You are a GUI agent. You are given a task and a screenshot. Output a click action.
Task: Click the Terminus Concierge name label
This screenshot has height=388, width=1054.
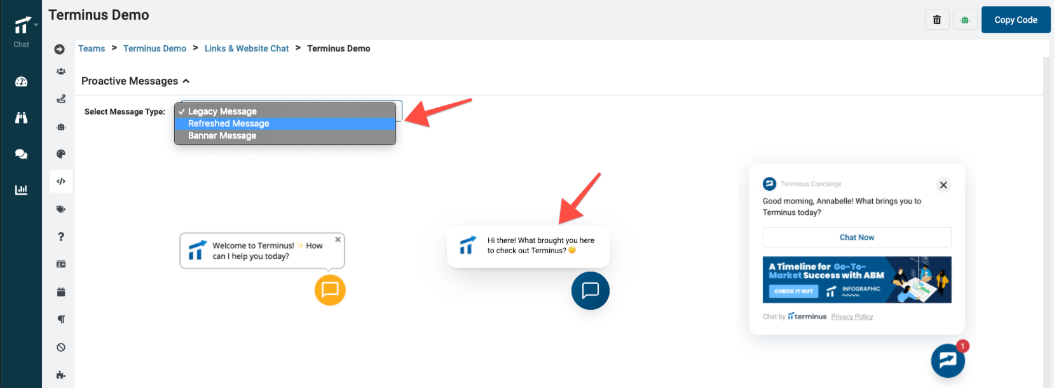tap(811, 184)
